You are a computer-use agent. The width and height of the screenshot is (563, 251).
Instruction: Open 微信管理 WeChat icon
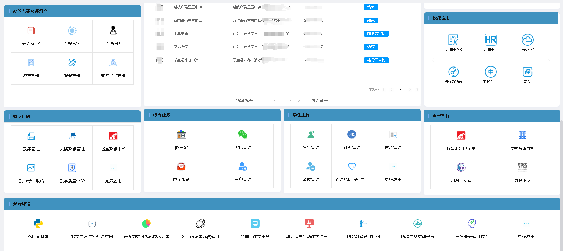(x=243, y=135)
